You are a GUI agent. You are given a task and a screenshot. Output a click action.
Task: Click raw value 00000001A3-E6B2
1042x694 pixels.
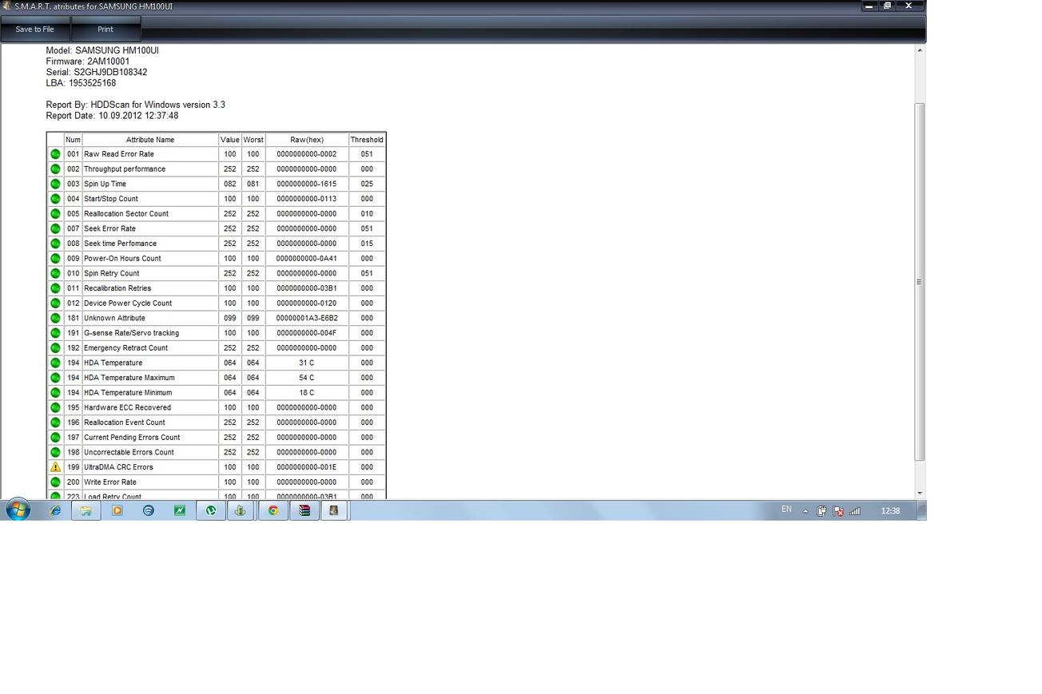307,318
